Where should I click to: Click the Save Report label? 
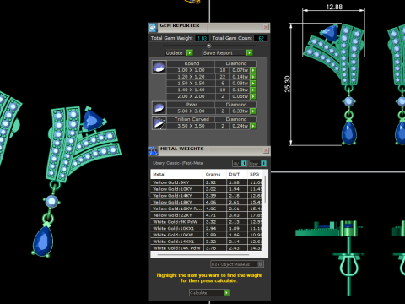[218, 52]
